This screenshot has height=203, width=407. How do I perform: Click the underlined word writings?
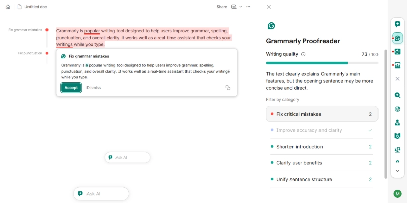coord(65,44)
